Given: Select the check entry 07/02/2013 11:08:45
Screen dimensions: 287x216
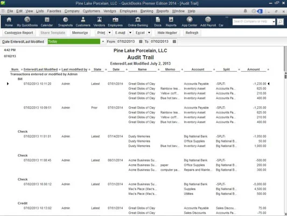Looking at the screenshot, I should 37,160.
